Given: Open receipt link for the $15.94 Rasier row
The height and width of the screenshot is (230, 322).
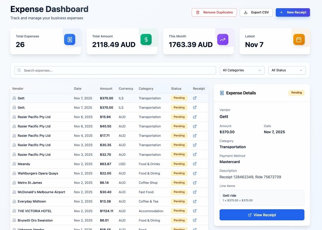Looking at the screenshot, I should point(195,117).
